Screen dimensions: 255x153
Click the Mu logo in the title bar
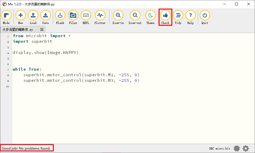[5, 4]
